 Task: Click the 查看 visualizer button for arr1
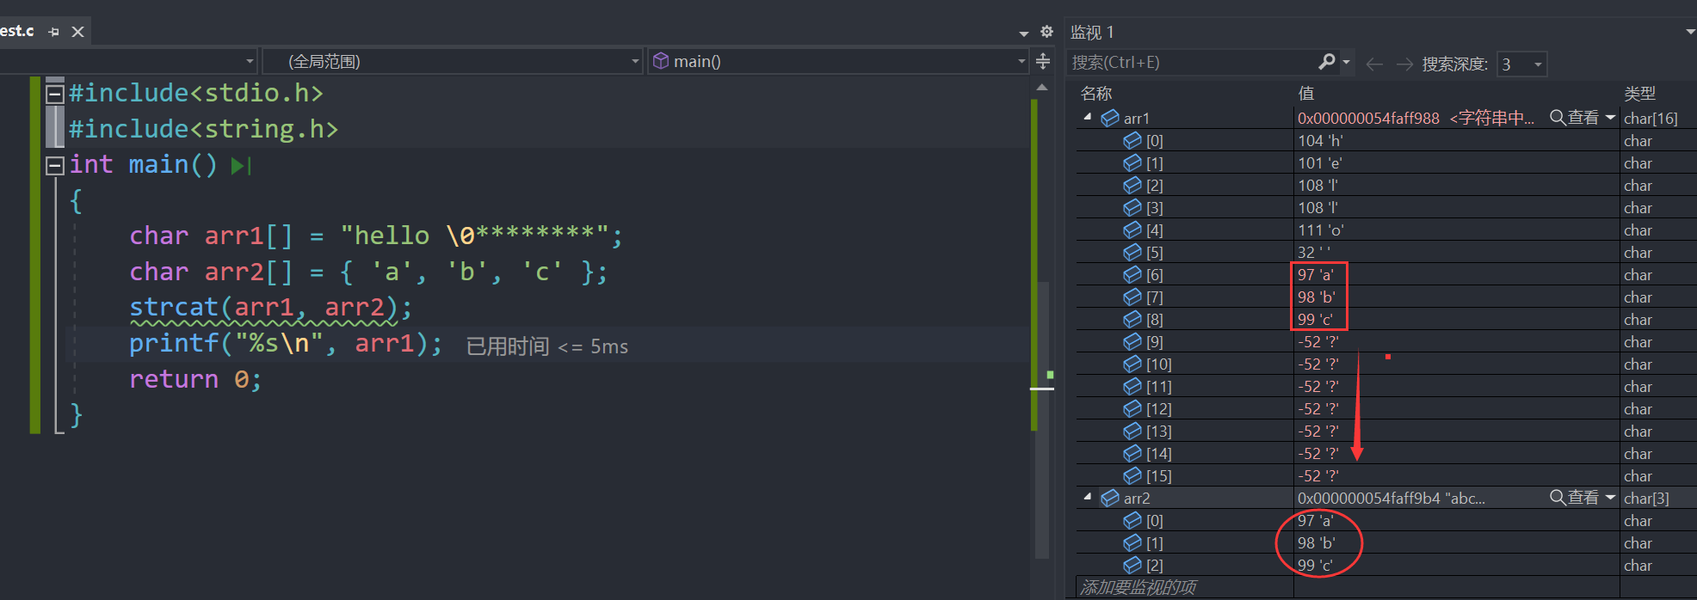click(1574, 118)
